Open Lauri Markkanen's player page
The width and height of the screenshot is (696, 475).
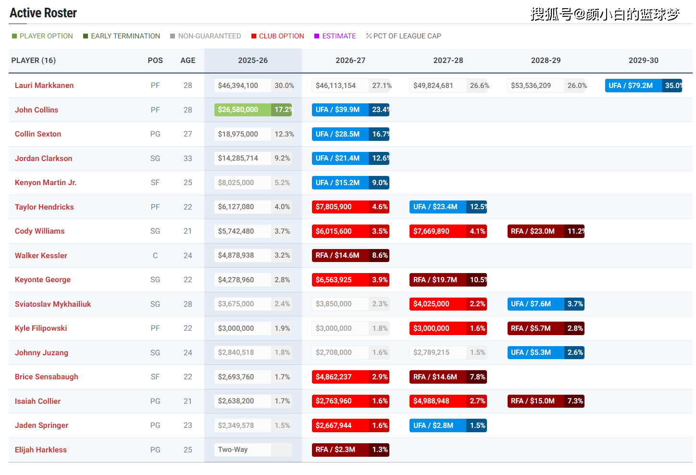(44, 86)
